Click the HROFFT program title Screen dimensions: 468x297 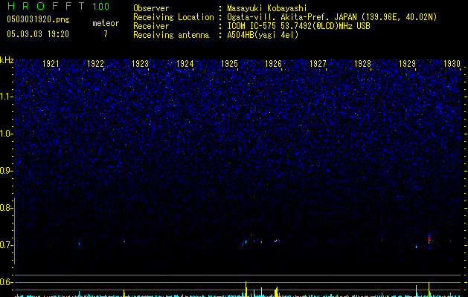point(45,6)
